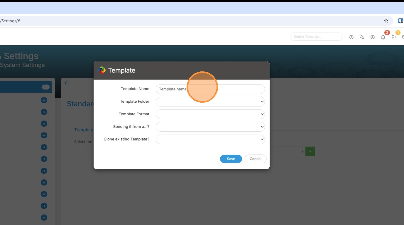Click the browser extension icon beside star
This screenshot has width=404, height=225.
click(401, 21)
